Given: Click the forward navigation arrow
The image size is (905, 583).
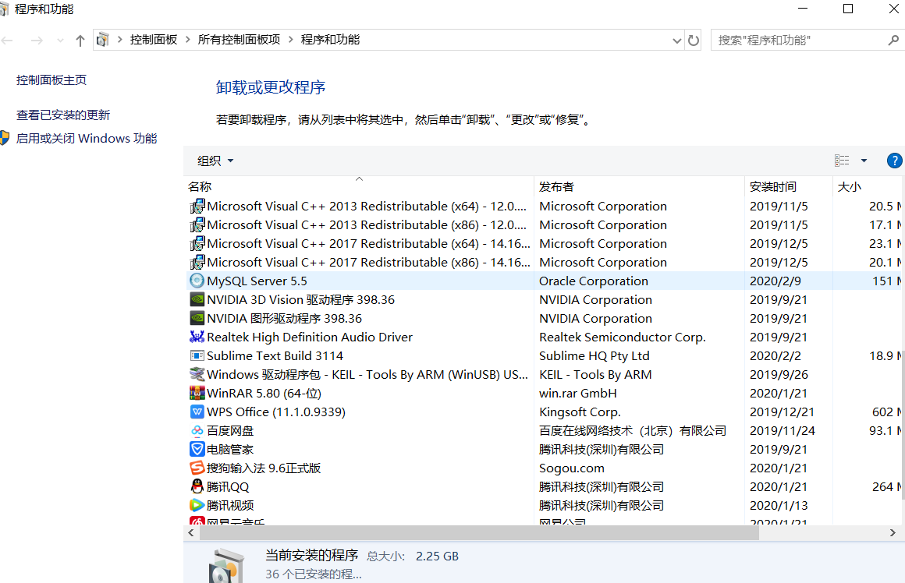Looking at the screenshot, I should point(37,41).
